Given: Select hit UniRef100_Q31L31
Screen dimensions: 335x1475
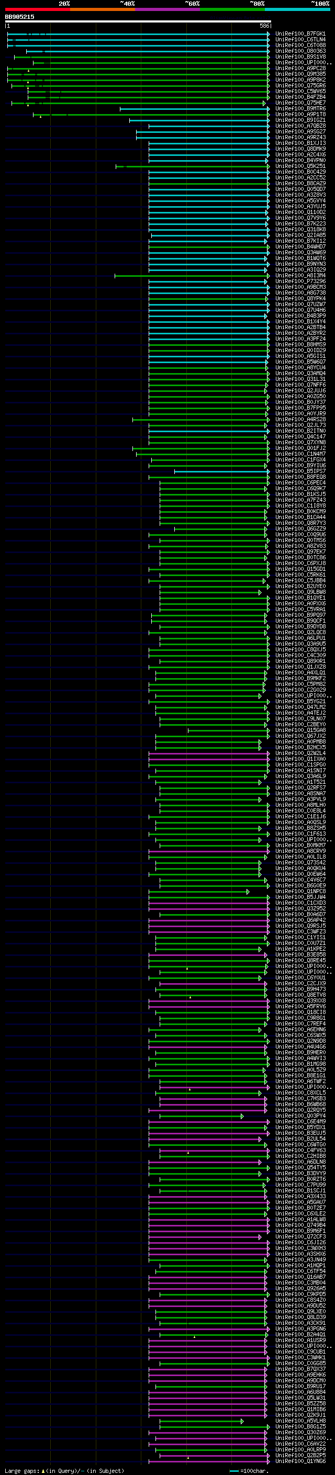Looking at the screenshot, I should tap(300, 379).
